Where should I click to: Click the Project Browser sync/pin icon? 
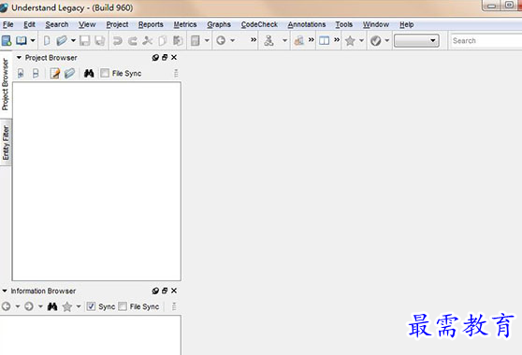point(155,58)
